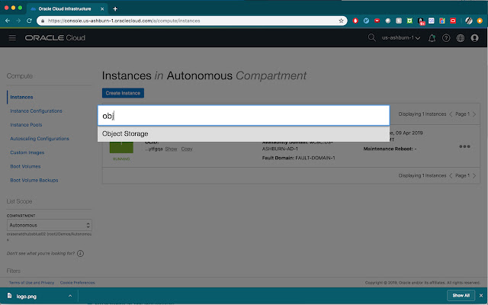Click the search magnifier icon in header
This screenshot has width=488, height=305.
373,37
